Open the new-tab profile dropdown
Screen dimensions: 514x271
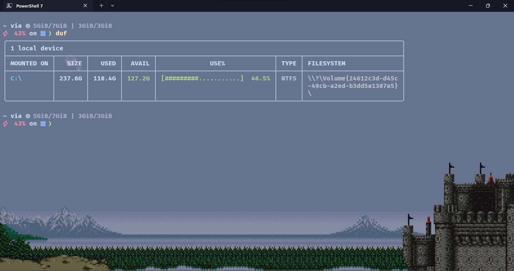[113, 6]
